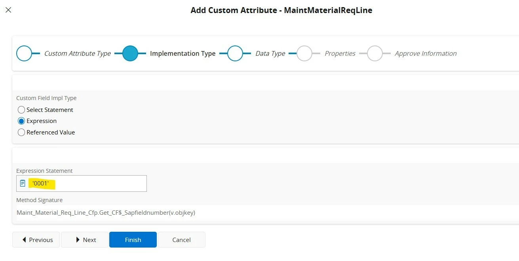
Task: Click the Custom Attribute Type step circle
Action: tap(24, 53)
